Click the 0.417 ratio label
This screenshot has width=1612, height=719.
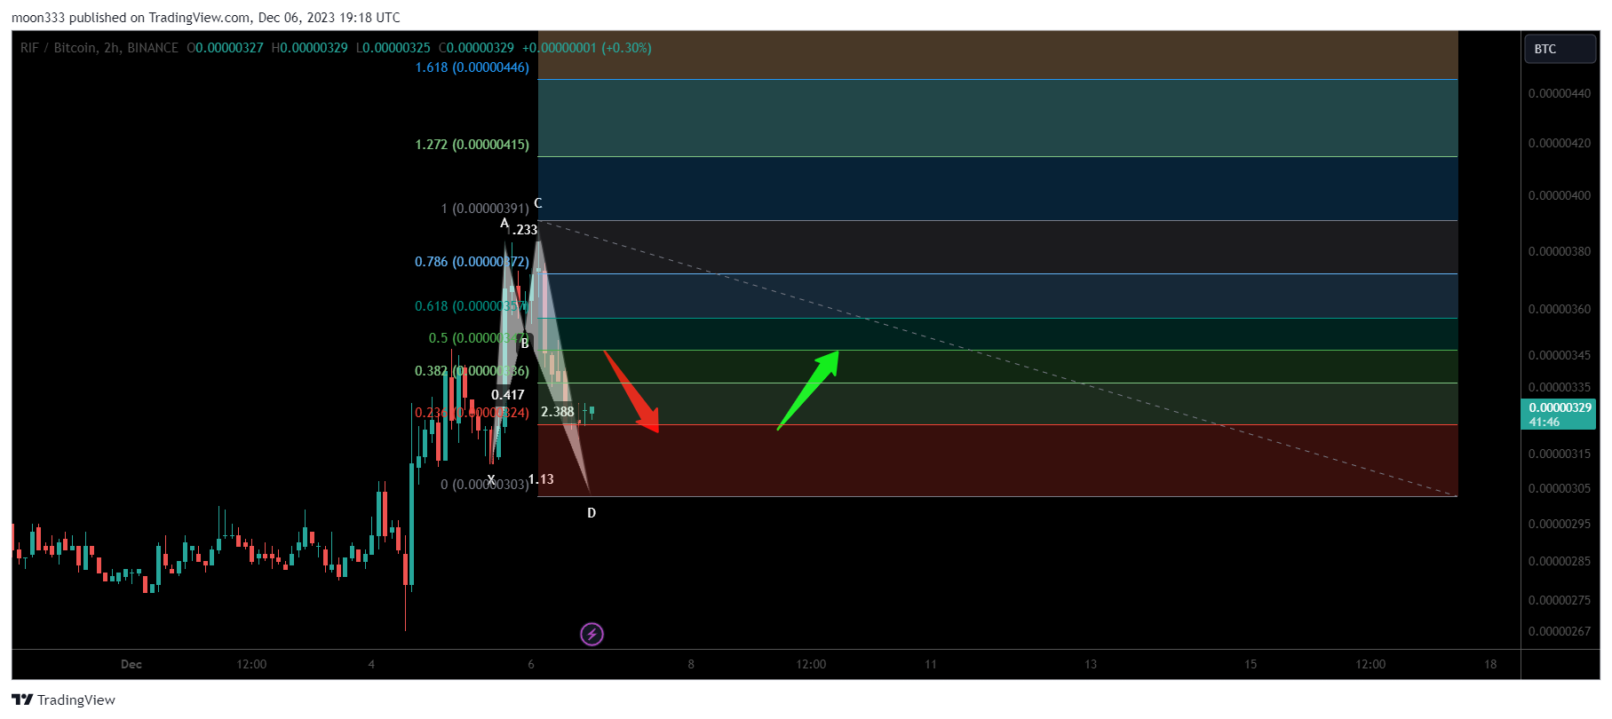point(508,395)
